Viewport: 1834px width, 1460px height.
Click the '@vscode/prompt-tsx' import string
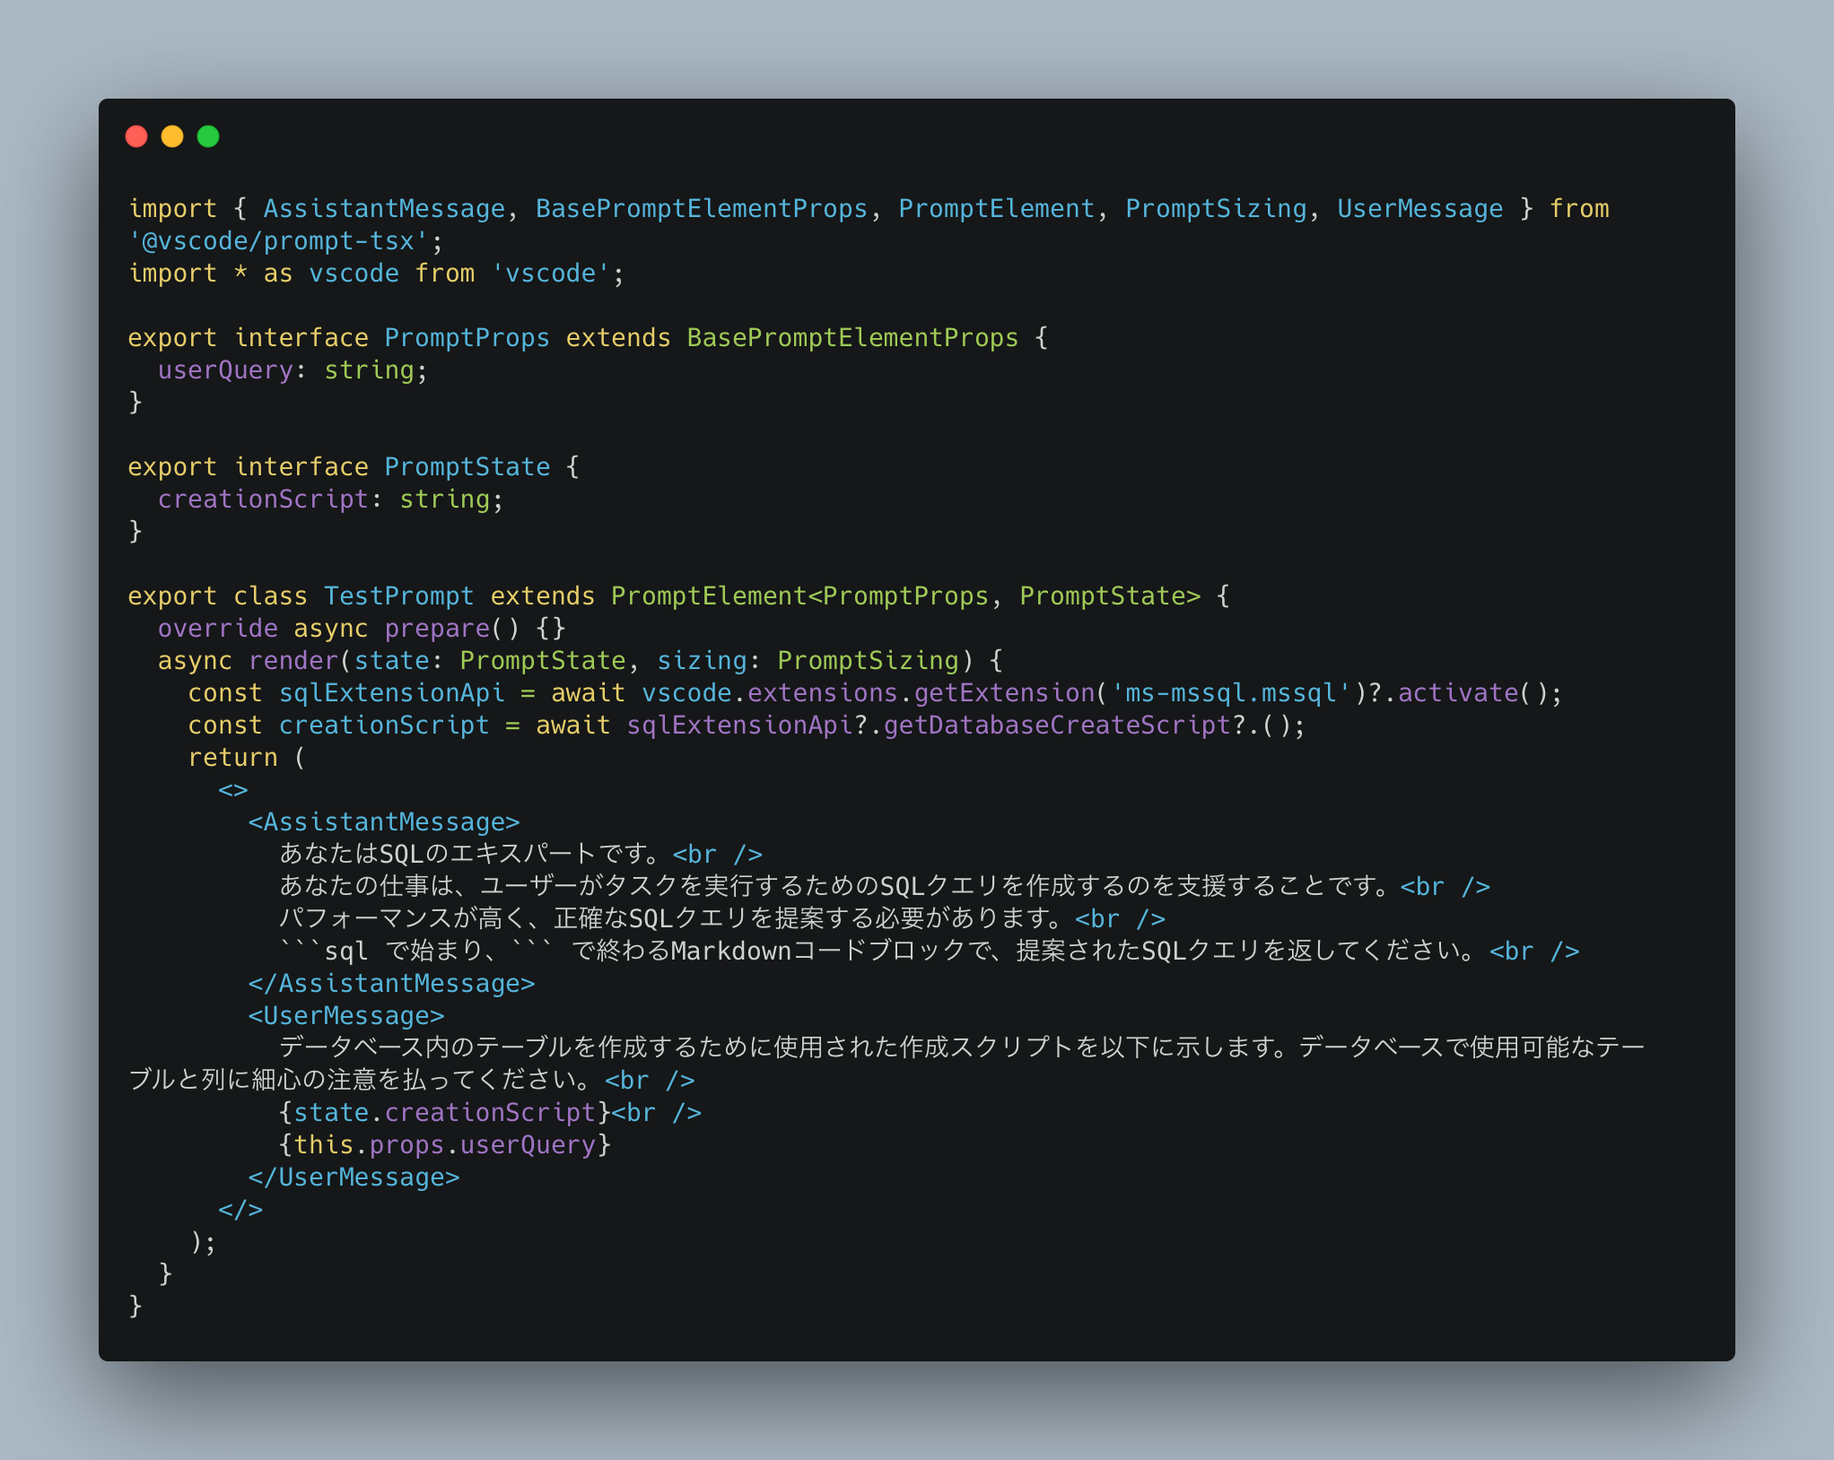278,241
